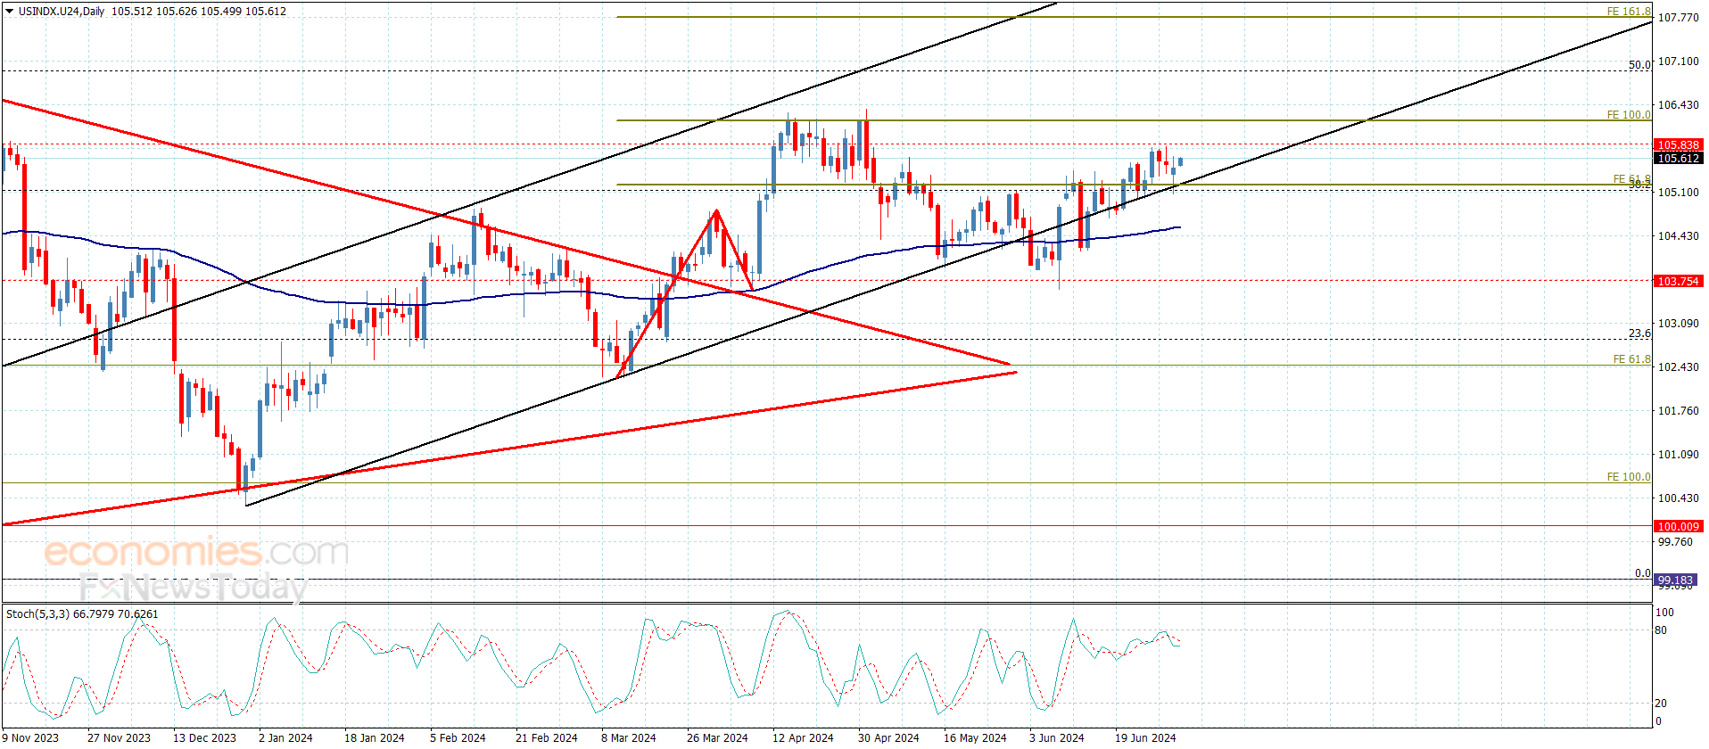Viewport: 1709px width, 749px height.
Task: Click the 23.6 retracement level label
Action: point(1639,333)
